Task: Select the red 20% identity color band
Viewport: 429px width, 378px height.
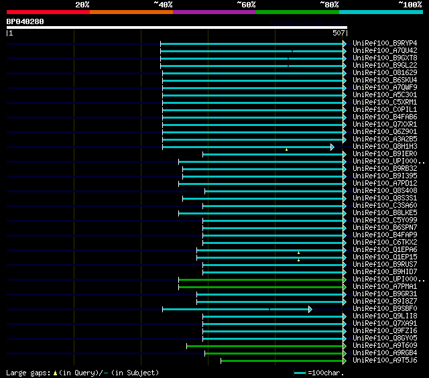Action: tap(48, 12)
